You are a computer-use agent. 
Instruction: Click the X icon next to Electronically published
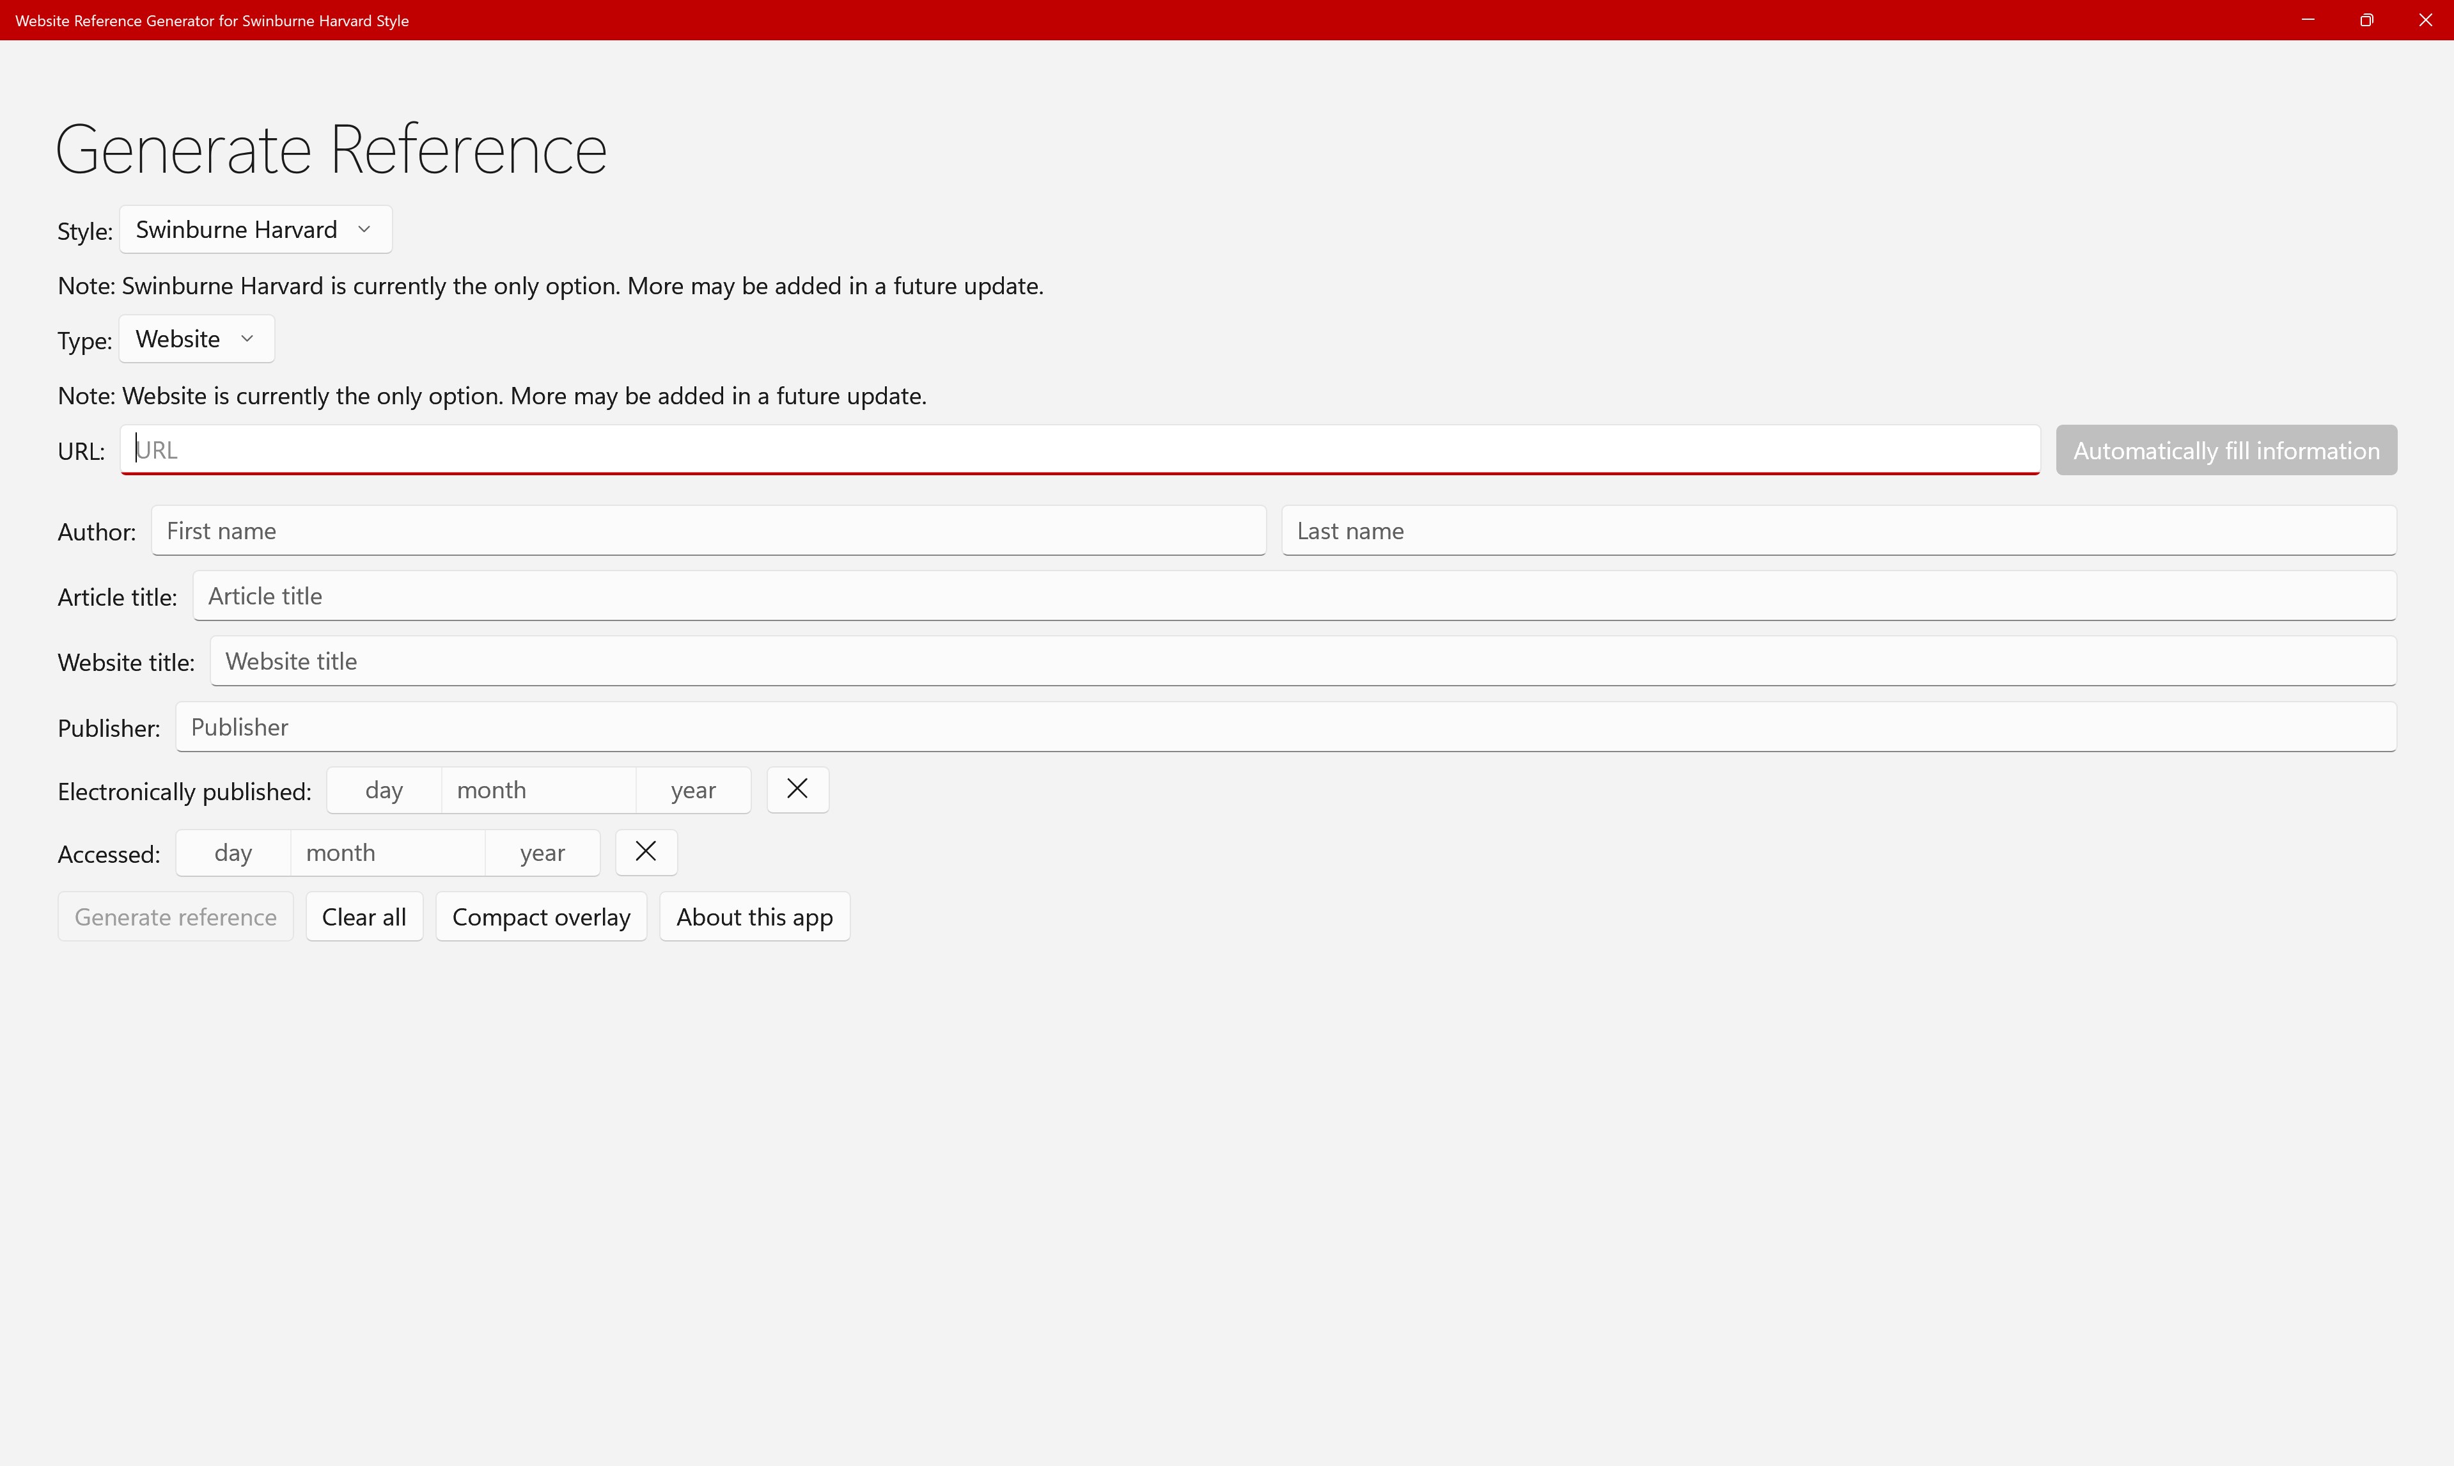coord(797,789)
